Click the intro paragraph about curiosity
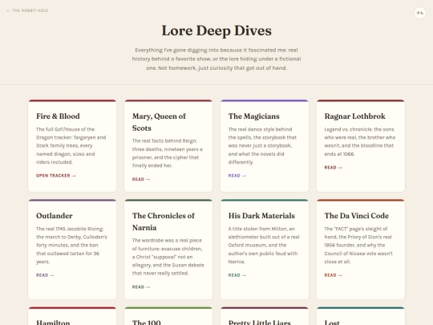 click(x=216, y=59)
